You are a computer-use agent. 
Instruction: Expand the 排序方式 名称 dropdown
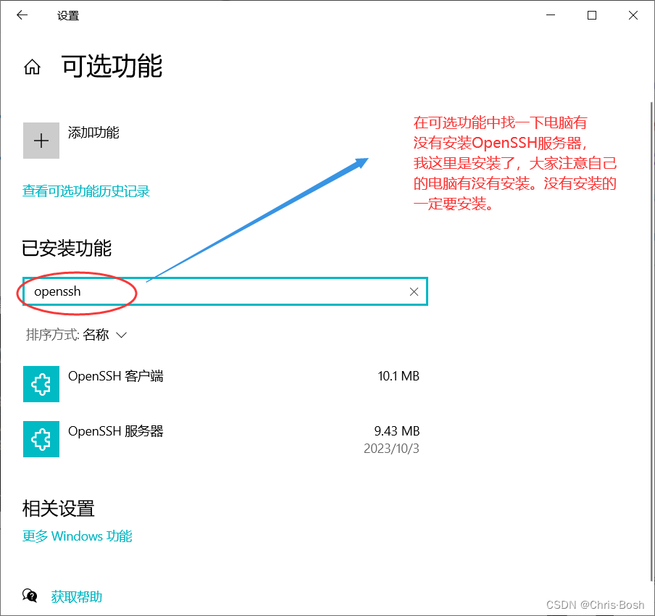77,335
